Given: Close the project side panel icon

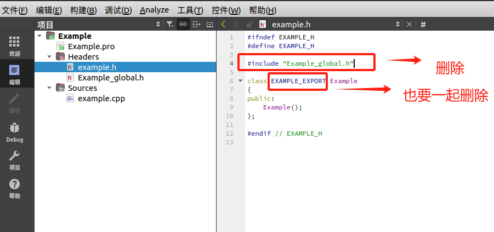Looking at the screenshot, I should tap(209, 24).
